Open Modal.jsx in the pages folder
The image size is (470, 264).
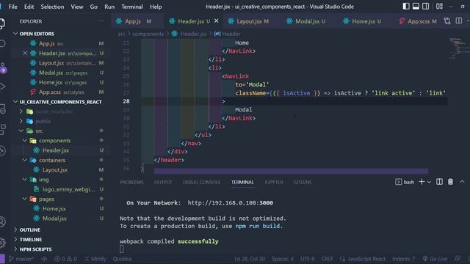pos(54,219)
